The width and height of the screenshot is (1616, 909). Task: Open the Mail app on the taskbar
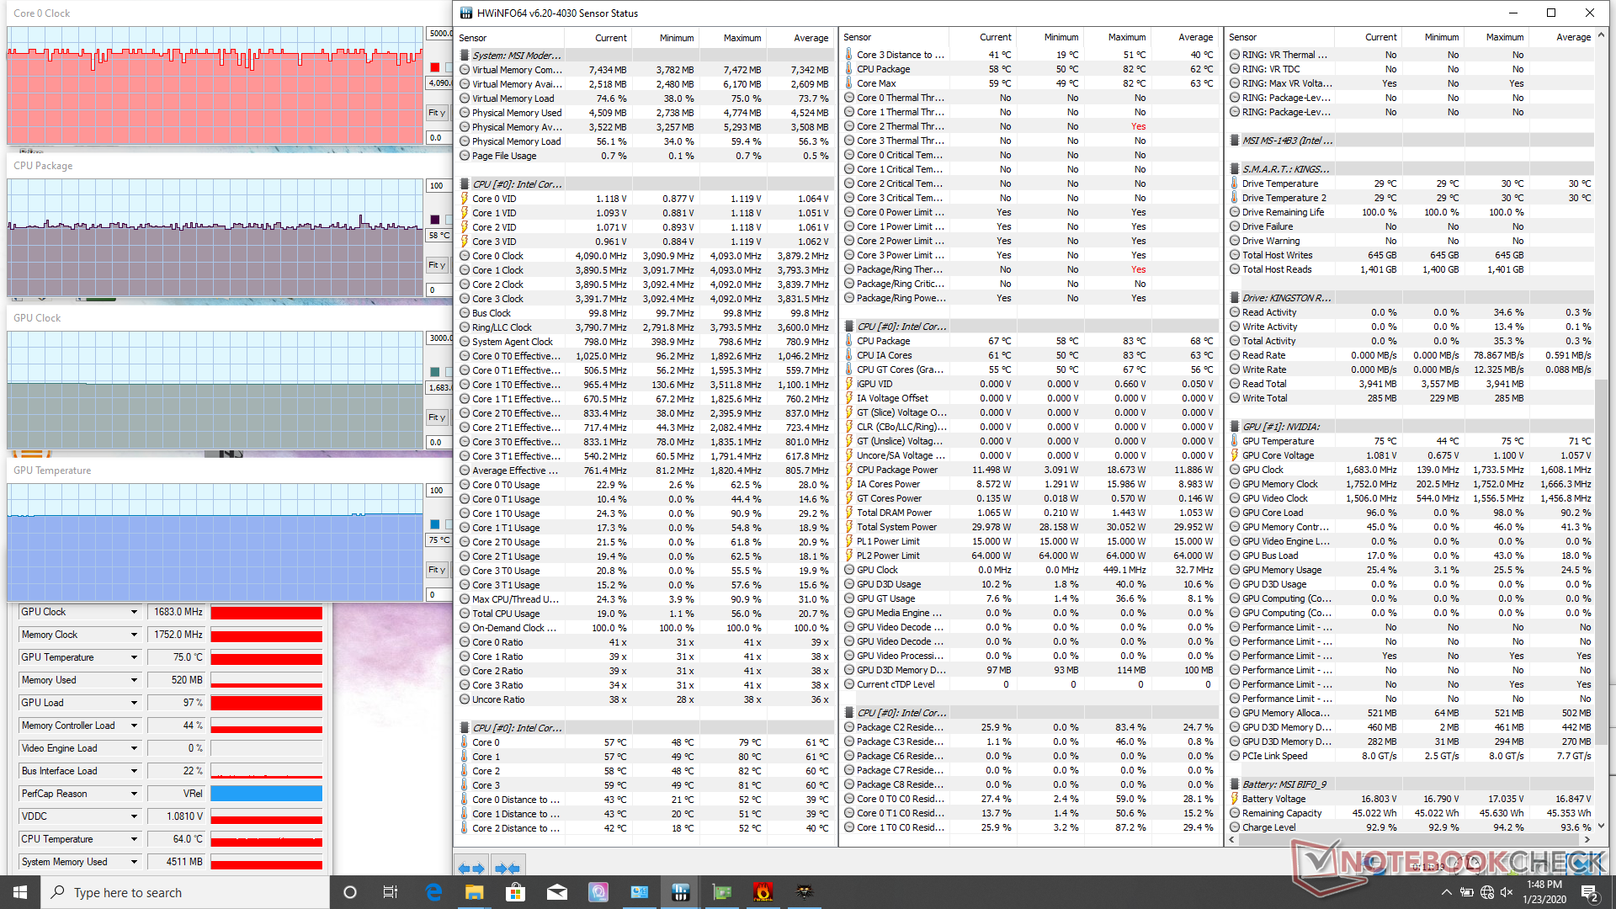point(556,892)
